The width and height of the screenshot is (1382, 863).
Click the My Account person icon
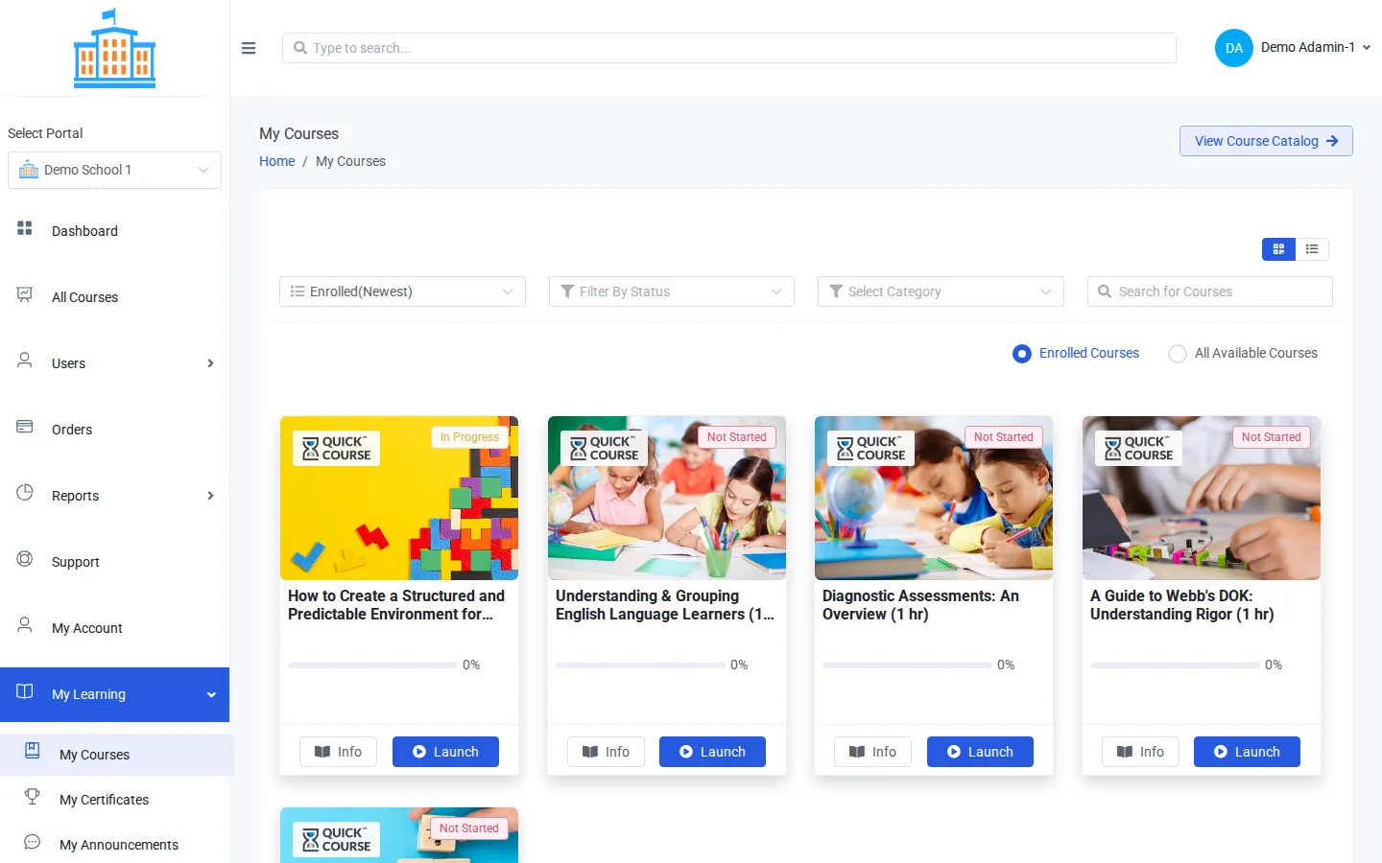click(25, 625)
